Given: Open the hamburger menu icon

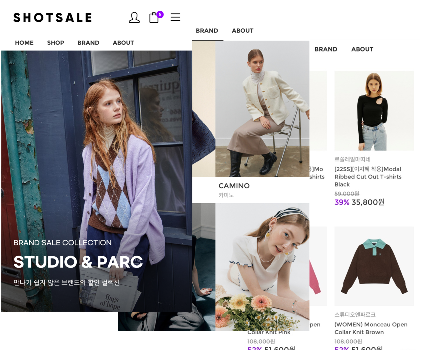Looking at the screenshot, I should point(175,17).
